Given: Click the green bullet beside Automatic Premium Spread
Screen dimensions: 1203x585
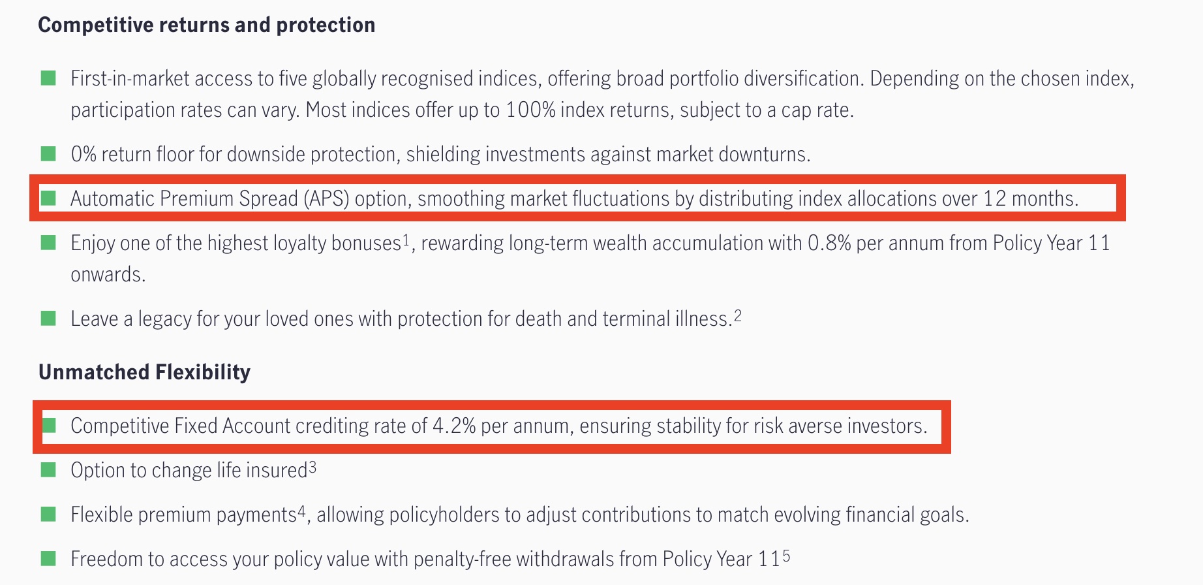Looking at the screenshot, I should pyautogui.click(x=48, y=198).
